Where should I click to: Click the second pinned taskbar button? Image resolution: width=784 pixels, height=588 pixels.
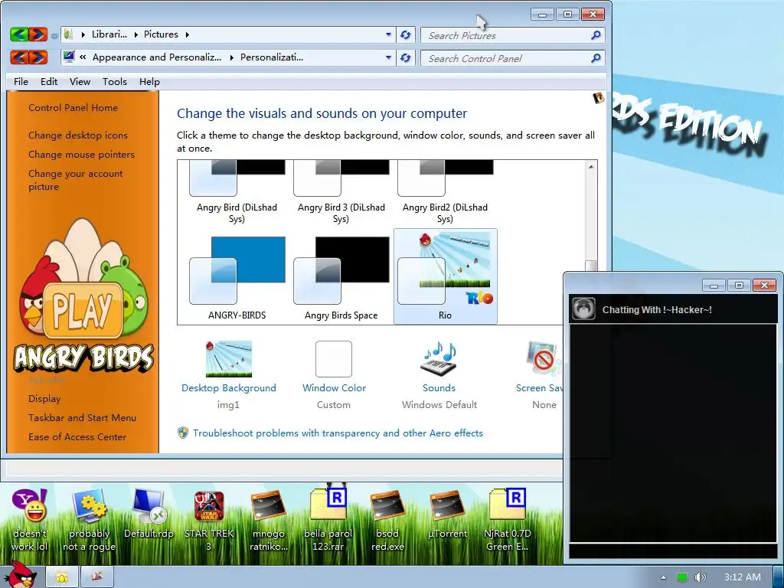[97, 577]
